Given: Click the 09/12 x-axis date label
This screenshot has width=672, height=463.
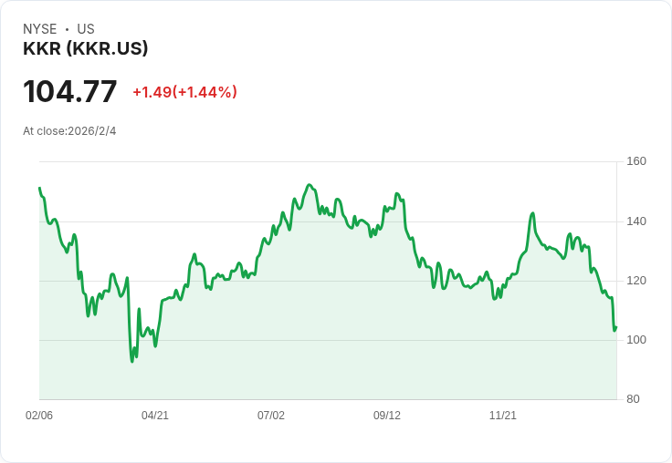Looking at the screenshot, I should pos(387,415).
